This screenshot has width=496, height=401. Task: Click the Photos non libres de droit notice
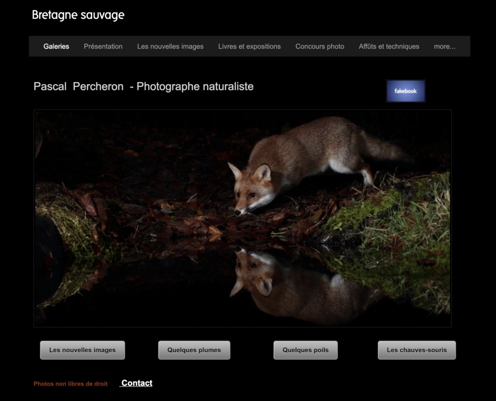71,384
